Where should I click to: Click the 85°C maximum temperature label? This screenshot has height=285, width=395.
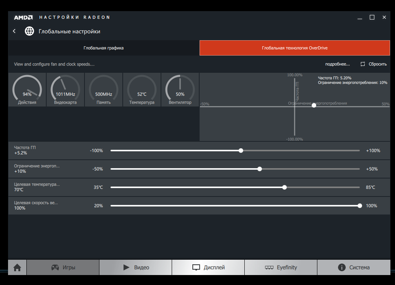(x=371, y=187)
